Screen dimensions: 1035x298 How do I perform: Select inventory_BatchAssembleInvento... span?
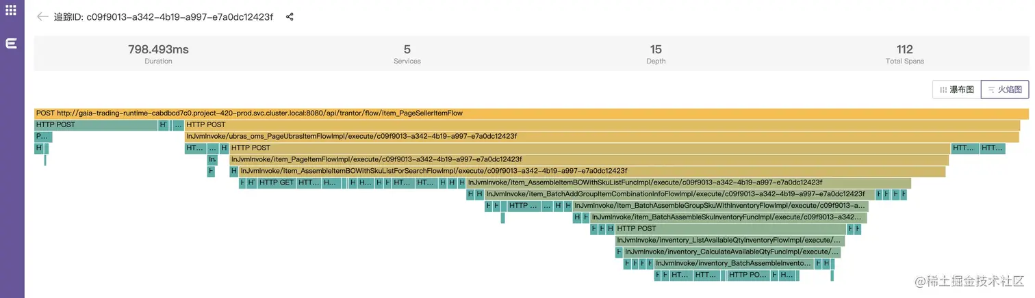[733, 264]
